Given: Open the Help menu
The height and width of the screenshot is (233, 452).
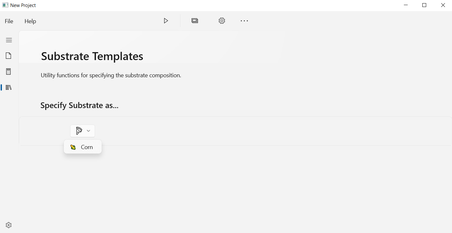Looking at the screenshot, I should [x=30, y=21].
